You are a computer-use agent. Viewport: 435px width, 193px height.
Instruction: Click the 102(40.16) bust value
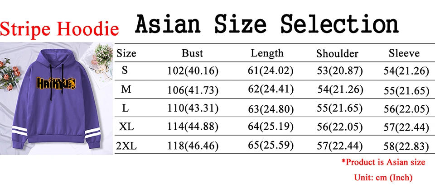(x=193, y=71)
